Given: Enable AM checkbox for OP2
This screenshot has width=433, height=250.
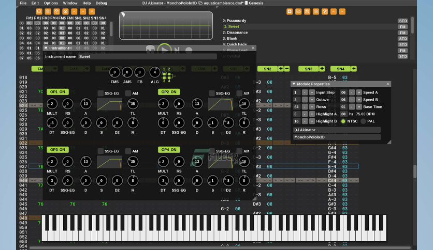Looking at the screenshot, I should coord(239,93).
